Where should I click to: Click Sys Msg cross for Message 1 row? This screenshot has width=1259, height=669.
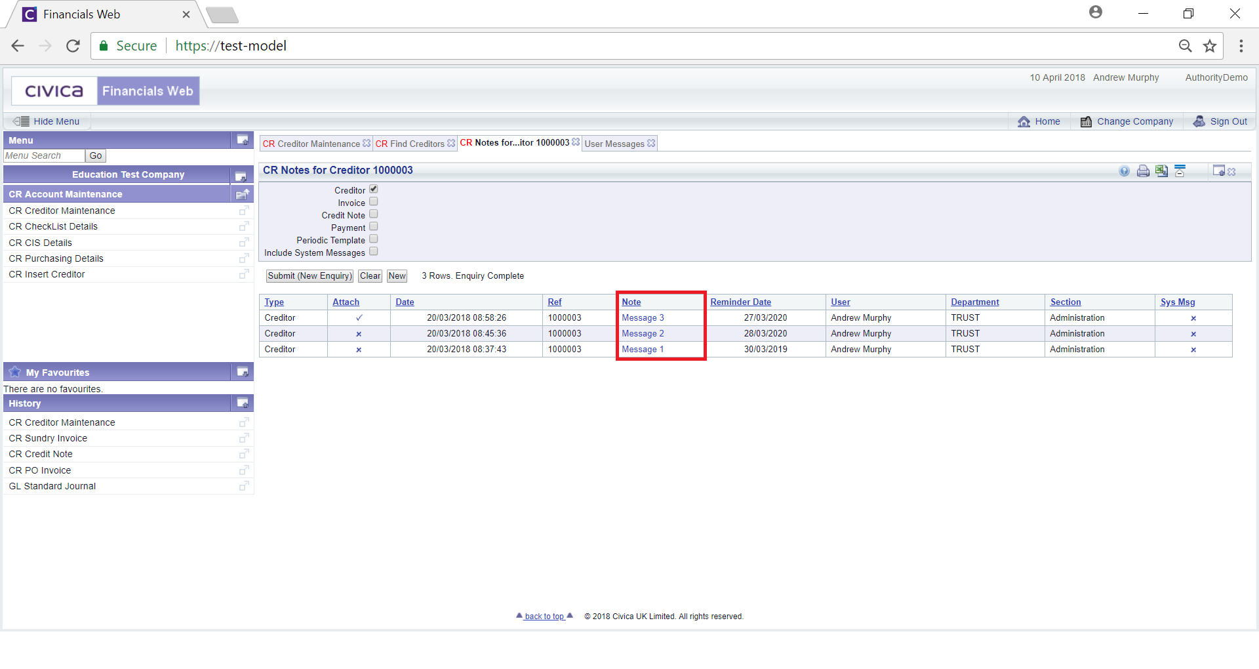1193,350
